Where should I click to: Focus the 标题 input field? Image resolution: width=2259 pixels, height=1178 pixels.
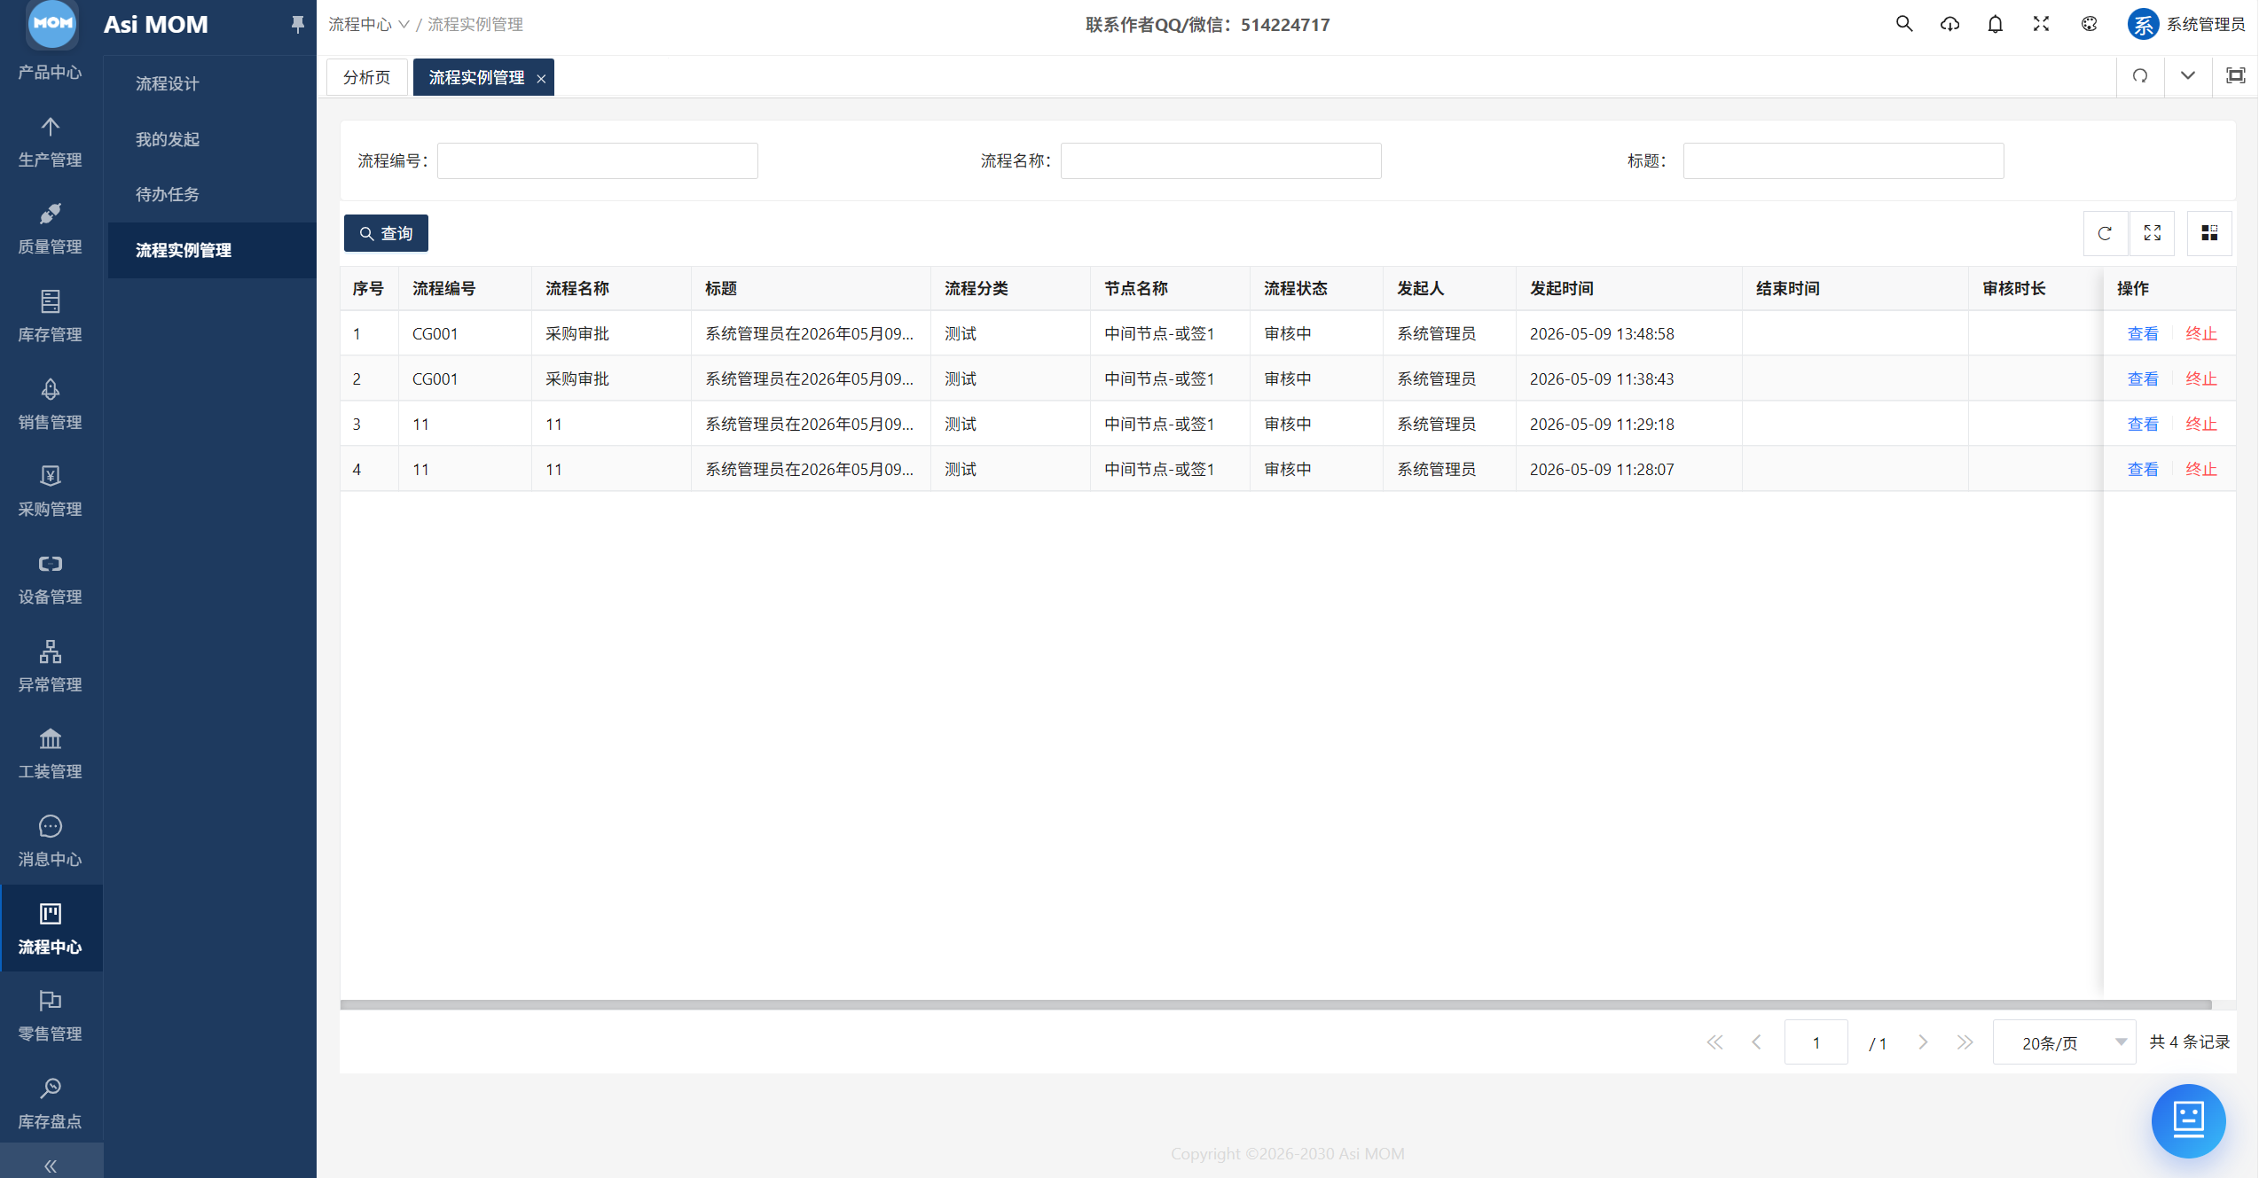tap(1843, 160)
